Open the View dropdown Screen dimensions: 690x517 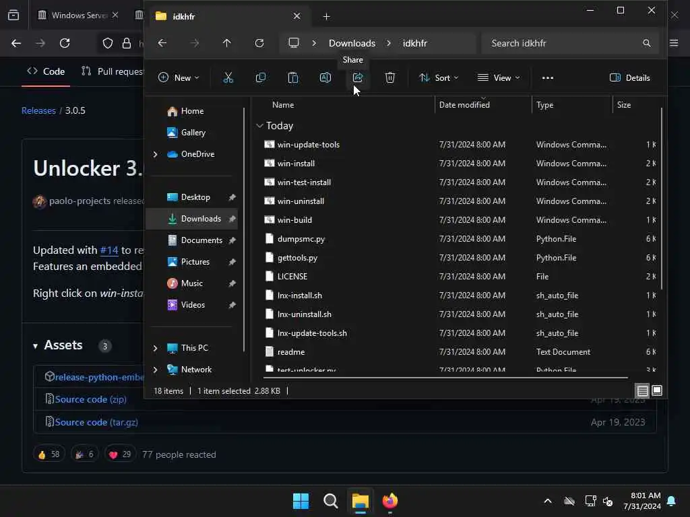pos(499,78)
